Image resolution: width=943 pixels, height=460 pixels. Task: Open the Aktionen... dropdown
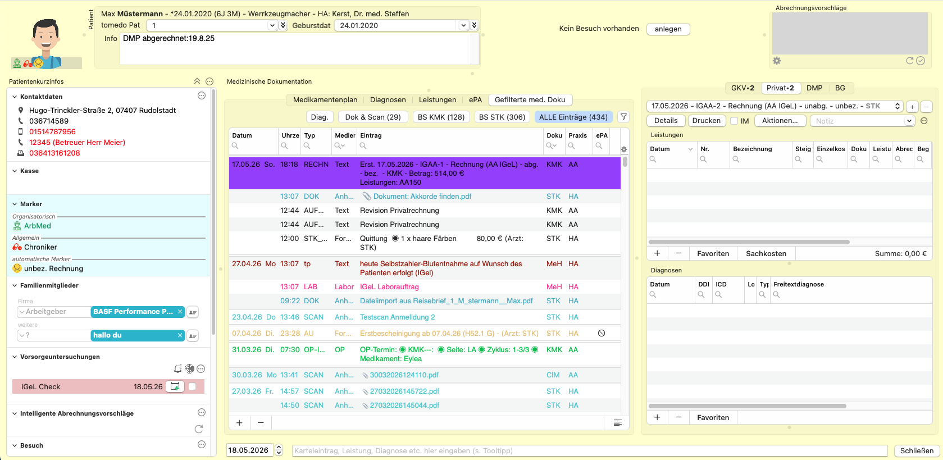[x=781, y=121]
